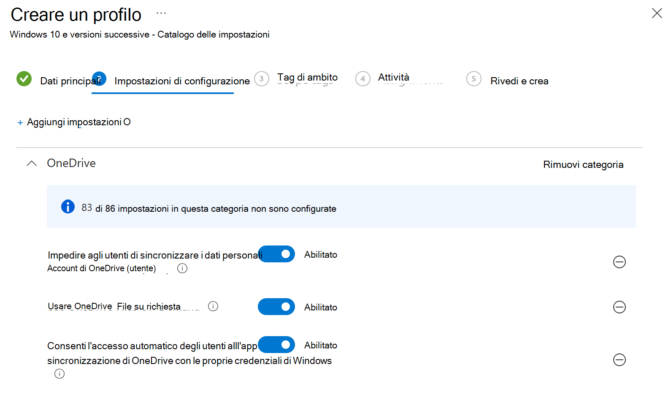Show info for Usare OneDrive File su richiesta
671x399 pixels.
tap(213, 306)
